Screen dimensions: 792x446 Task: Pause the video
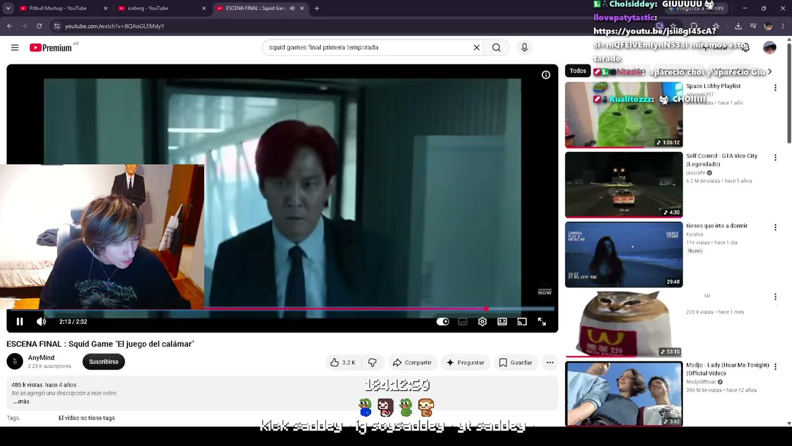click(20, 321)
